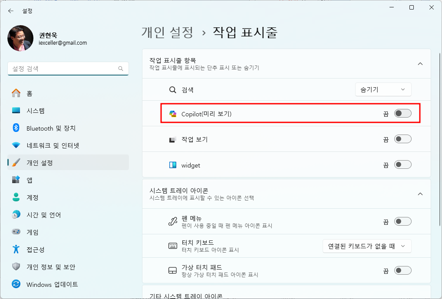Click the 터치 키보드 keyboard icon
442x299 pixels.
coord(172,246)
